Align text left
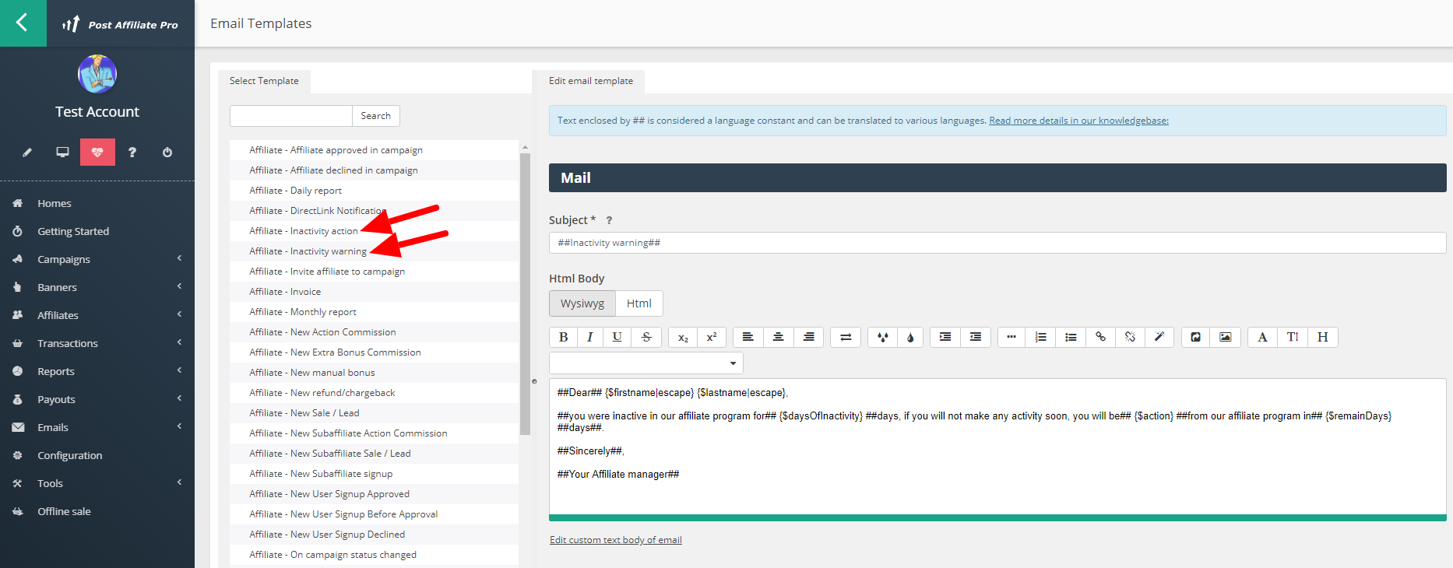The width and height of the screenshot is (1453, 568). (x=748, y=337)
